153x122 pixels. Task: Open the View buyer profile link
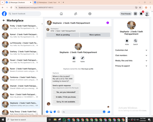click(87, 69)
